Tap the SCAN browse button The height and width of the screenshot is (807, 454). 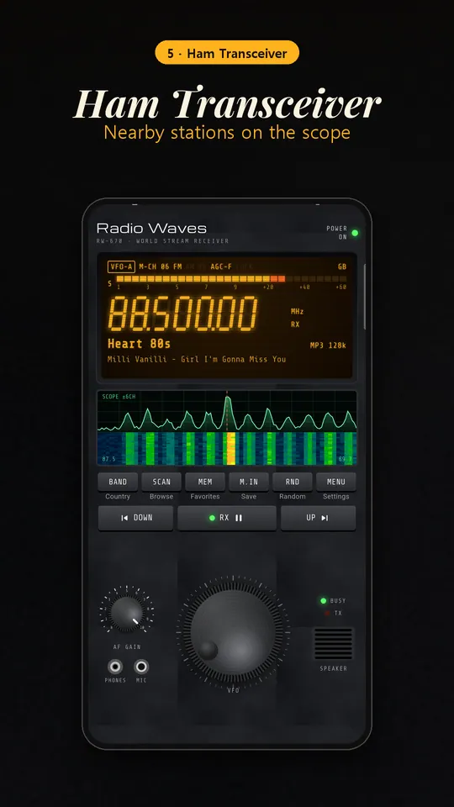[161, 482]
